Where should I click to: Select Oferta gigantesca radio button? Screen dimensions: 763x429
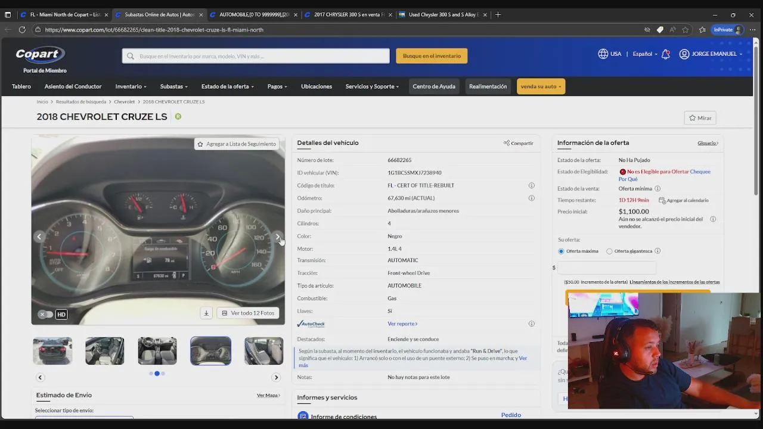point(609,251)
